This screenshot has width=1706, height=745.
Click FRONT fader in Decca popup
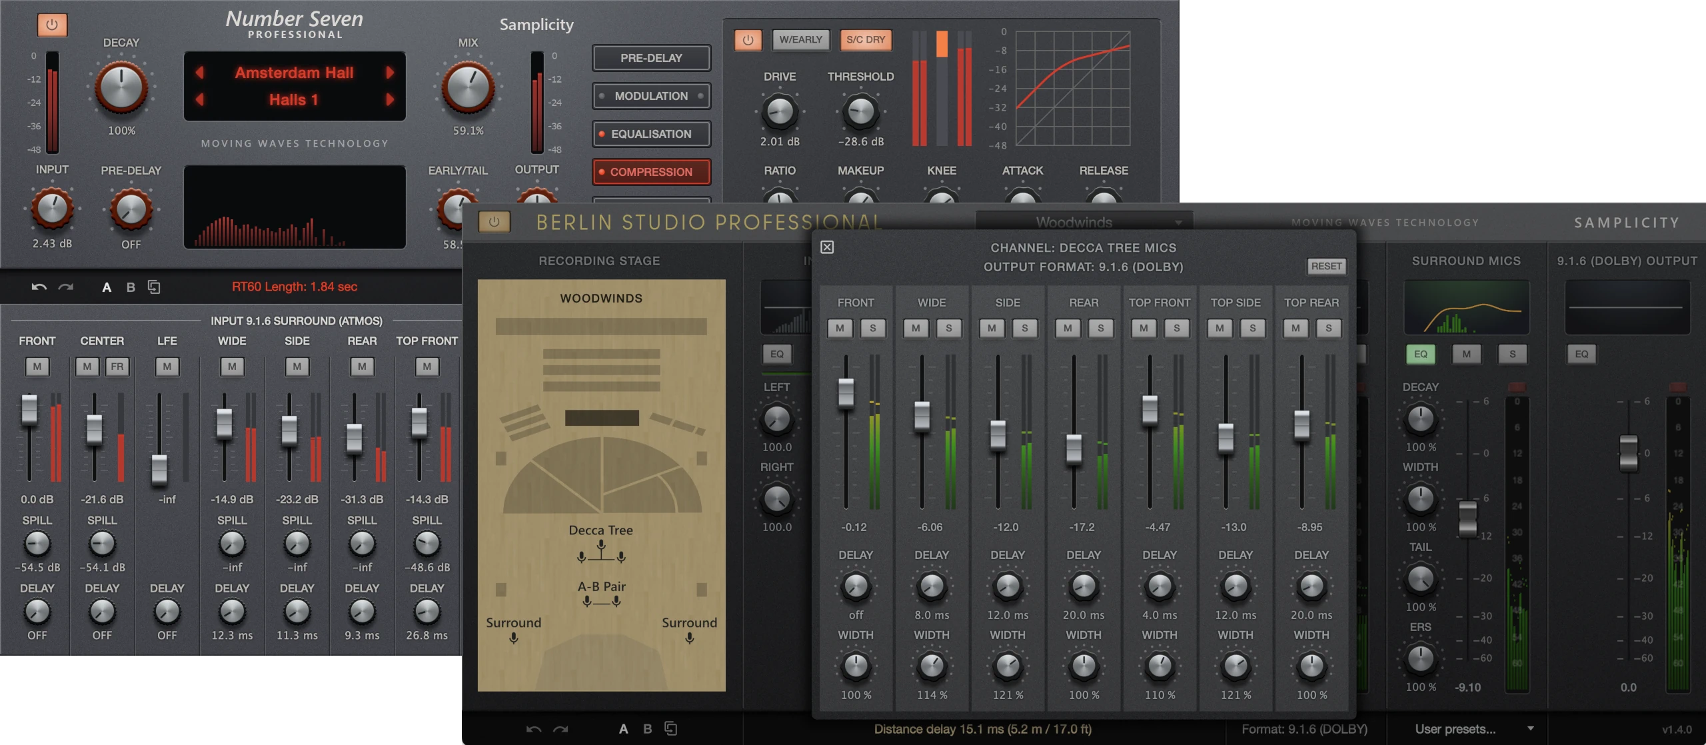point(846,392)
